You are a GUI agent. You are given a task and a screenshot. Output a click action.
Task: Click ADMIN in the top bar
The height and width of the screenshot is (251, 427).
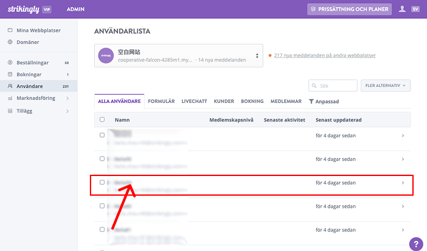tap(75, 10)
